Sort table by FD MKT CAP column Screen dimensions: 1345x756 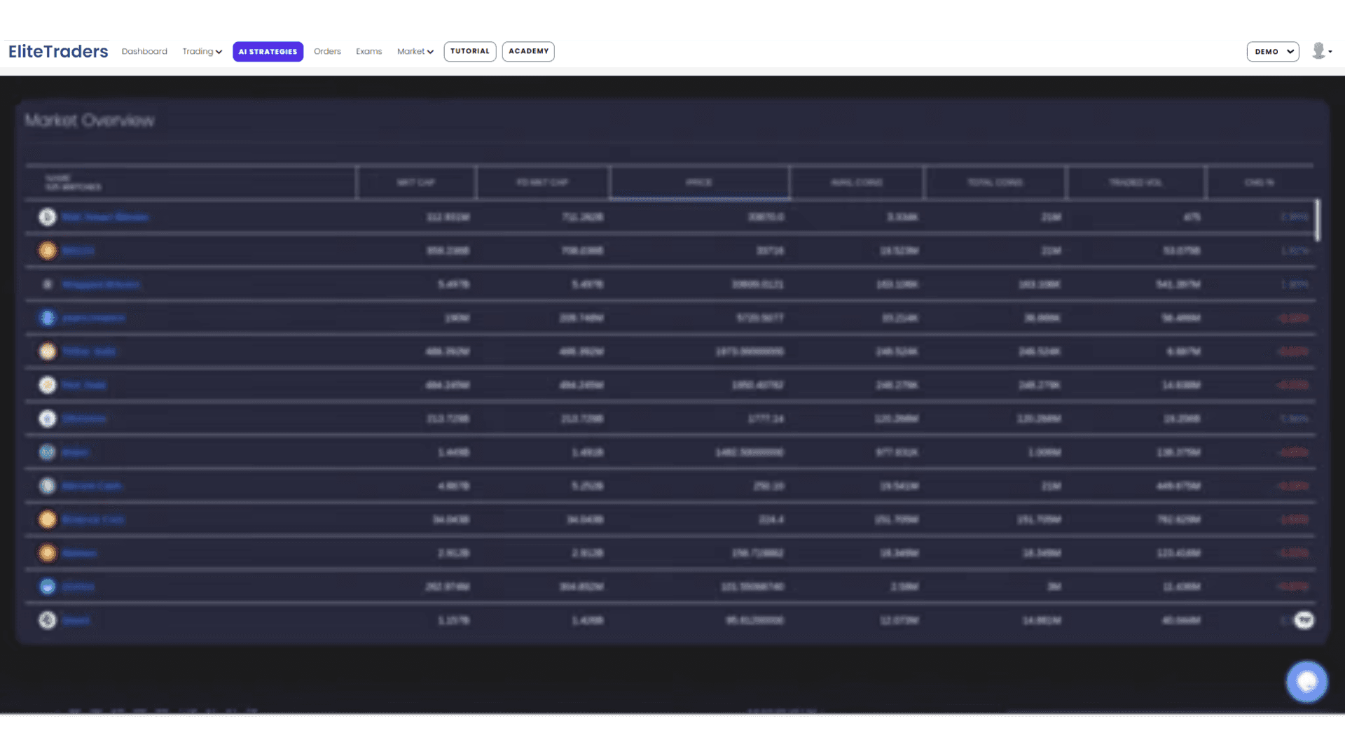click(542, 183)
